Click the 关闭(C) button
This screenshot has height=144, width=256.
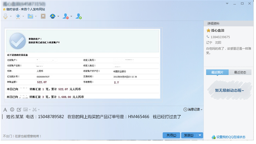pos(171,135)
